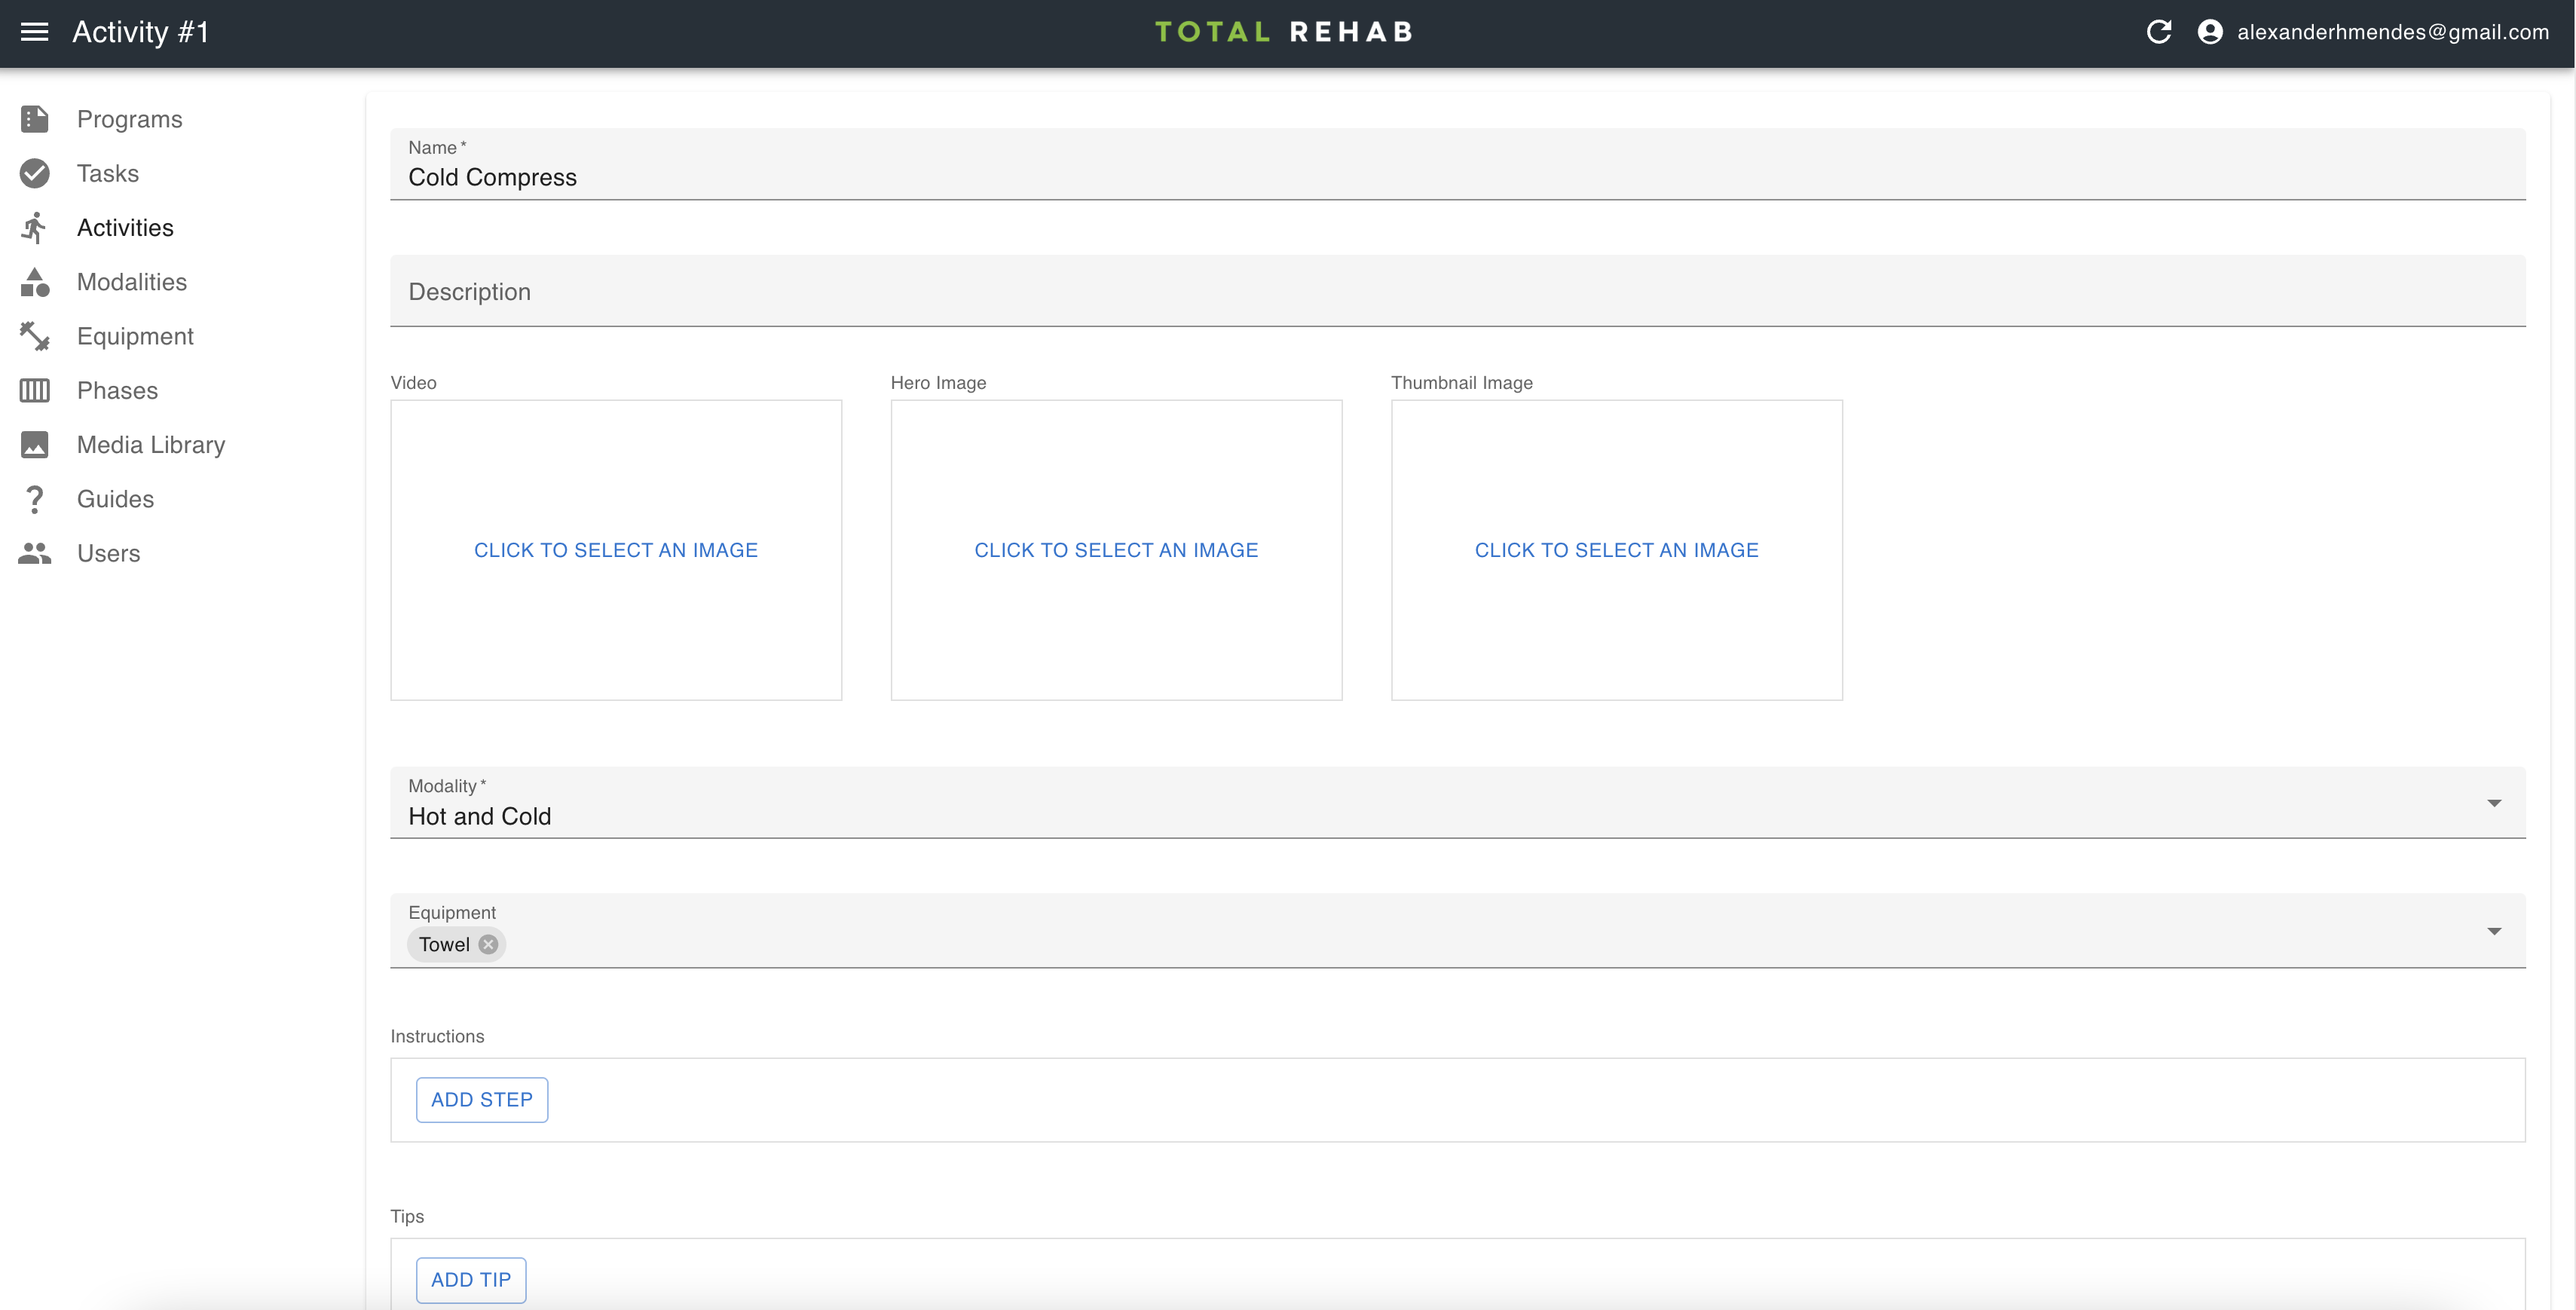Remove the Towel equipment chip
2576x1310 pixels.
click(x=488, y=944)
